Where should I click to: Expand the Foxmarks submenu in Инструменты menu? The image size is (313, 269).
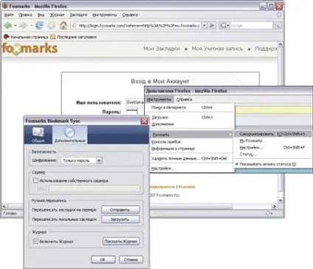click(191, 134)
